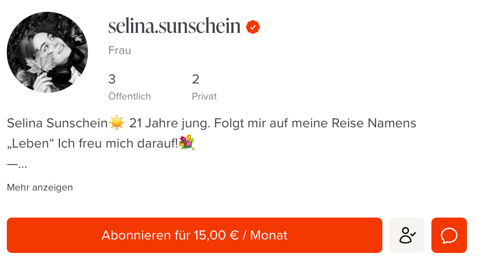Click the sun emoji in the bio
The image size is (494, 269).
point(116,123)
